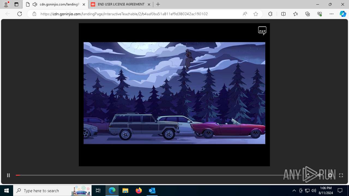Open Meet Now tray icon
The height and width of the screenshot is (196, 349).
301,191
